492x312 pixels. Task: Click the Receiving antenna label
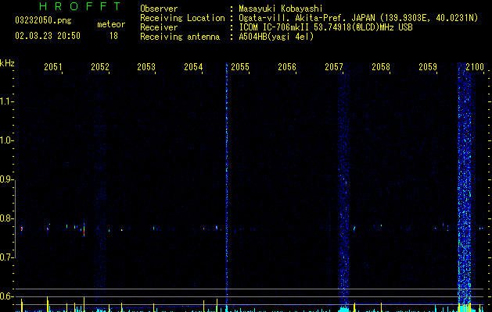[180, 37]
